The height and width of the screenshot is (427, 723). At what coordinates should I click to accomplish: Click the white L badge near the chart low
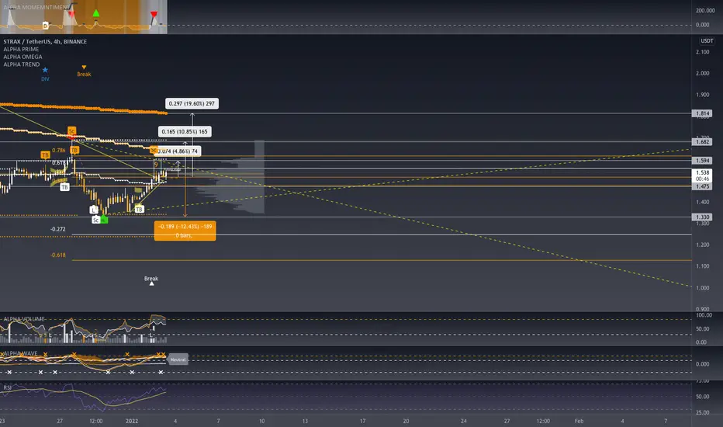[x=94, y=210]
